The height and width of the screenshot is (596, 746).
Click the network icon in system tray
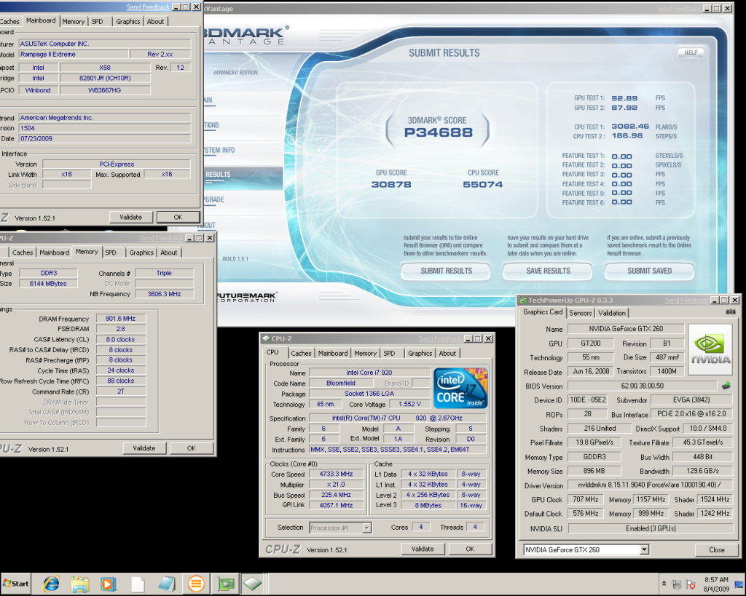pos(676,584)
